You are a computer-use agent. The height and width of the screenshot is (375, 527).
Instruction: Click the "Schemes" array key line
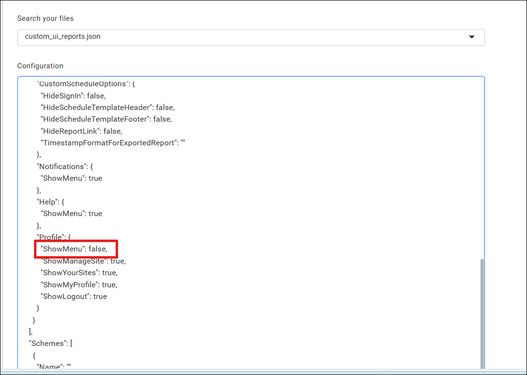(x=50, y=344)
